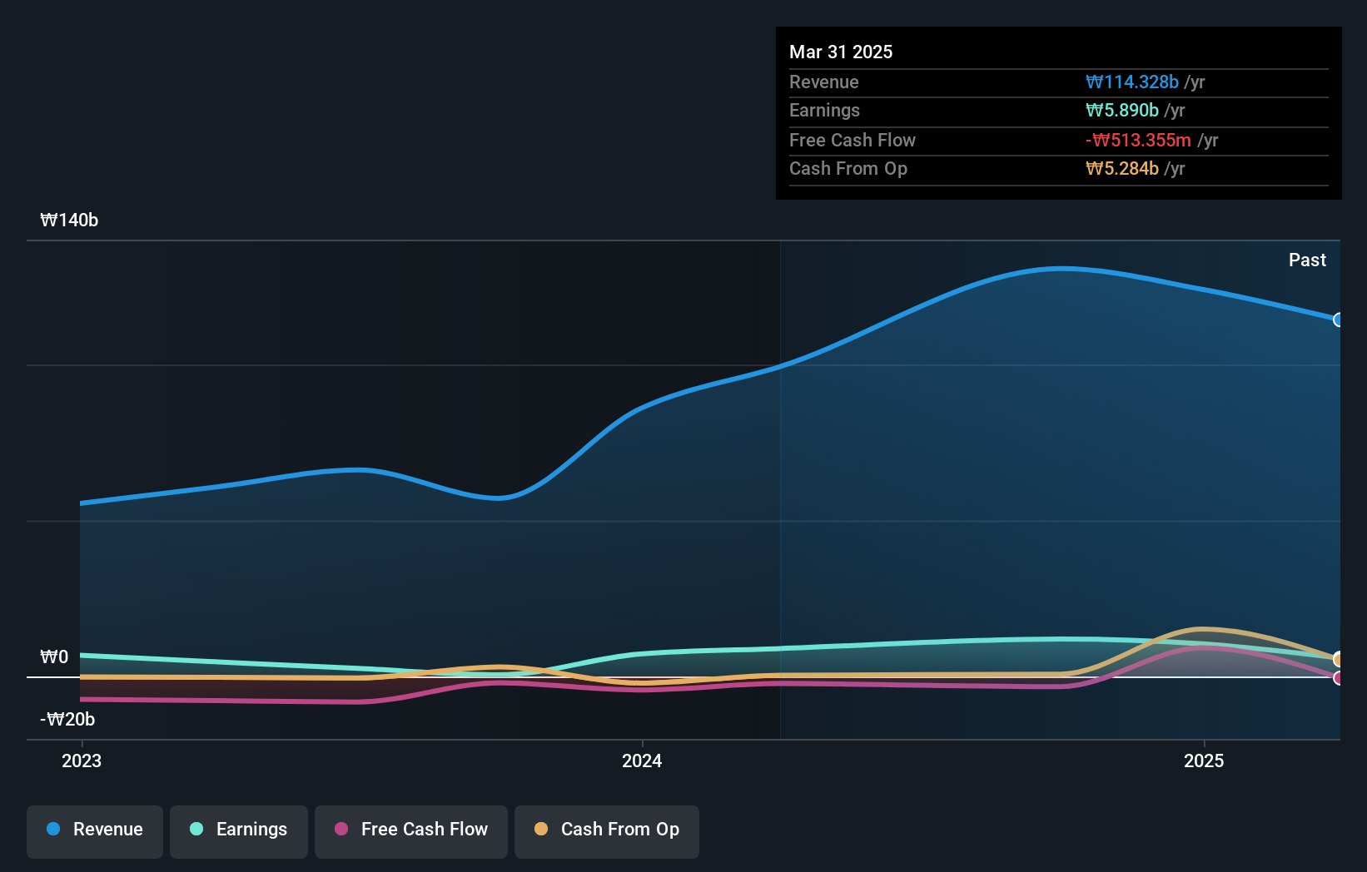Screen dimensions: 1367x872
Task: Click the Cash From Op label in tooltip
Action: tap(848, 168)
